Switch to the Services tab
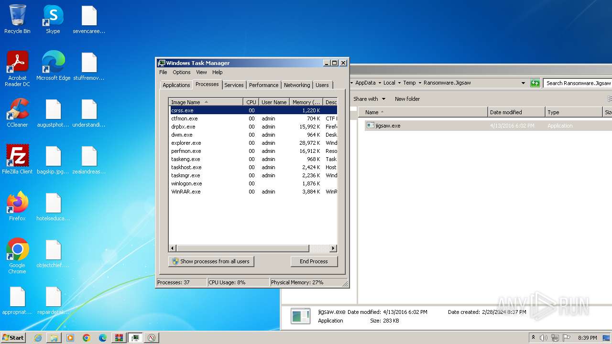This screenshot has height=344, width=612. point(234,85)
